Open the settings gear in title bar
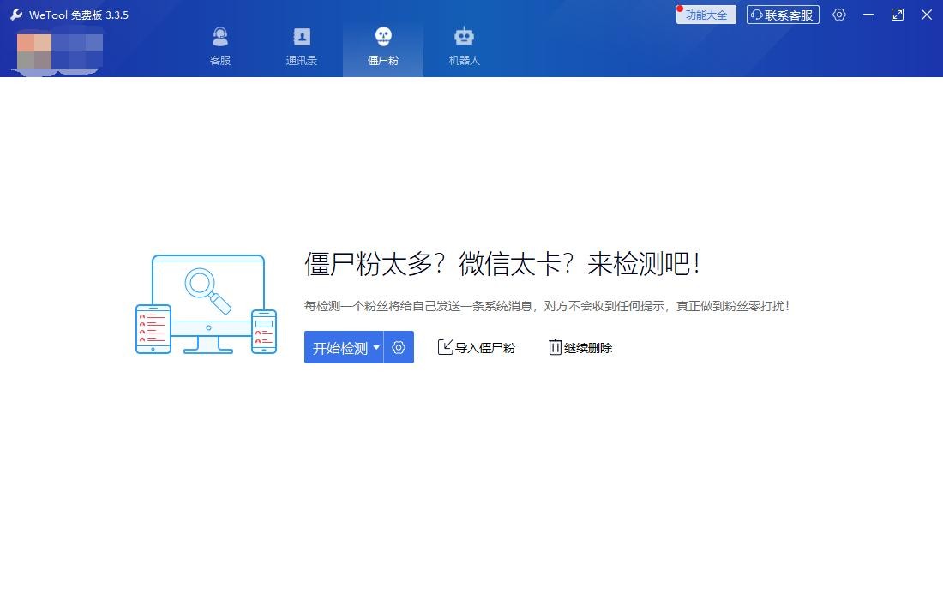Image resolution: width=943 pixels, height=600 pixels. click(839, 15)
